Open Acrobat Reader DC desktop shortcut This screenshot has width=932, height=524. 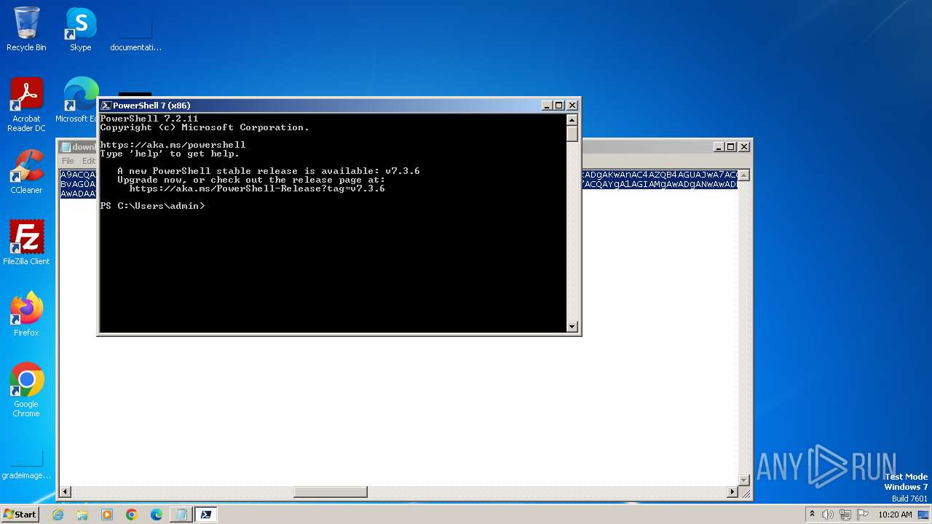tap(26, 105)
